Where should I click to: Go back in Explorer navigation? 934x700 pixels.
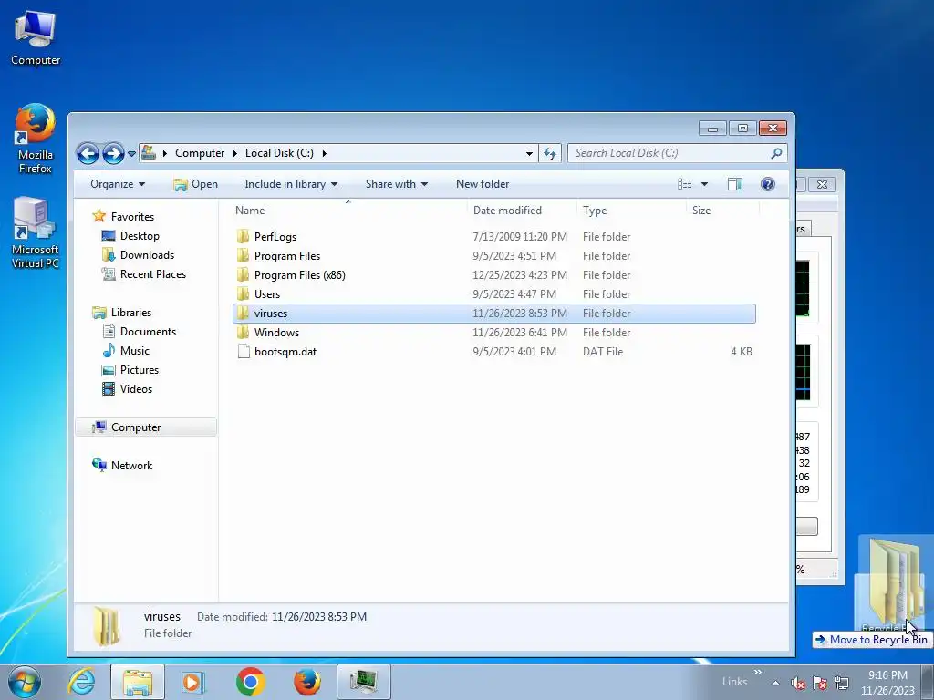point(88,153)
